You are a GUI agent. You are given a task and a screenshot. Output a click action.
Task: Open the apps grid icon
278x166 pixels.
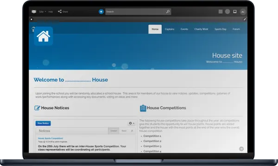(221, 12)
